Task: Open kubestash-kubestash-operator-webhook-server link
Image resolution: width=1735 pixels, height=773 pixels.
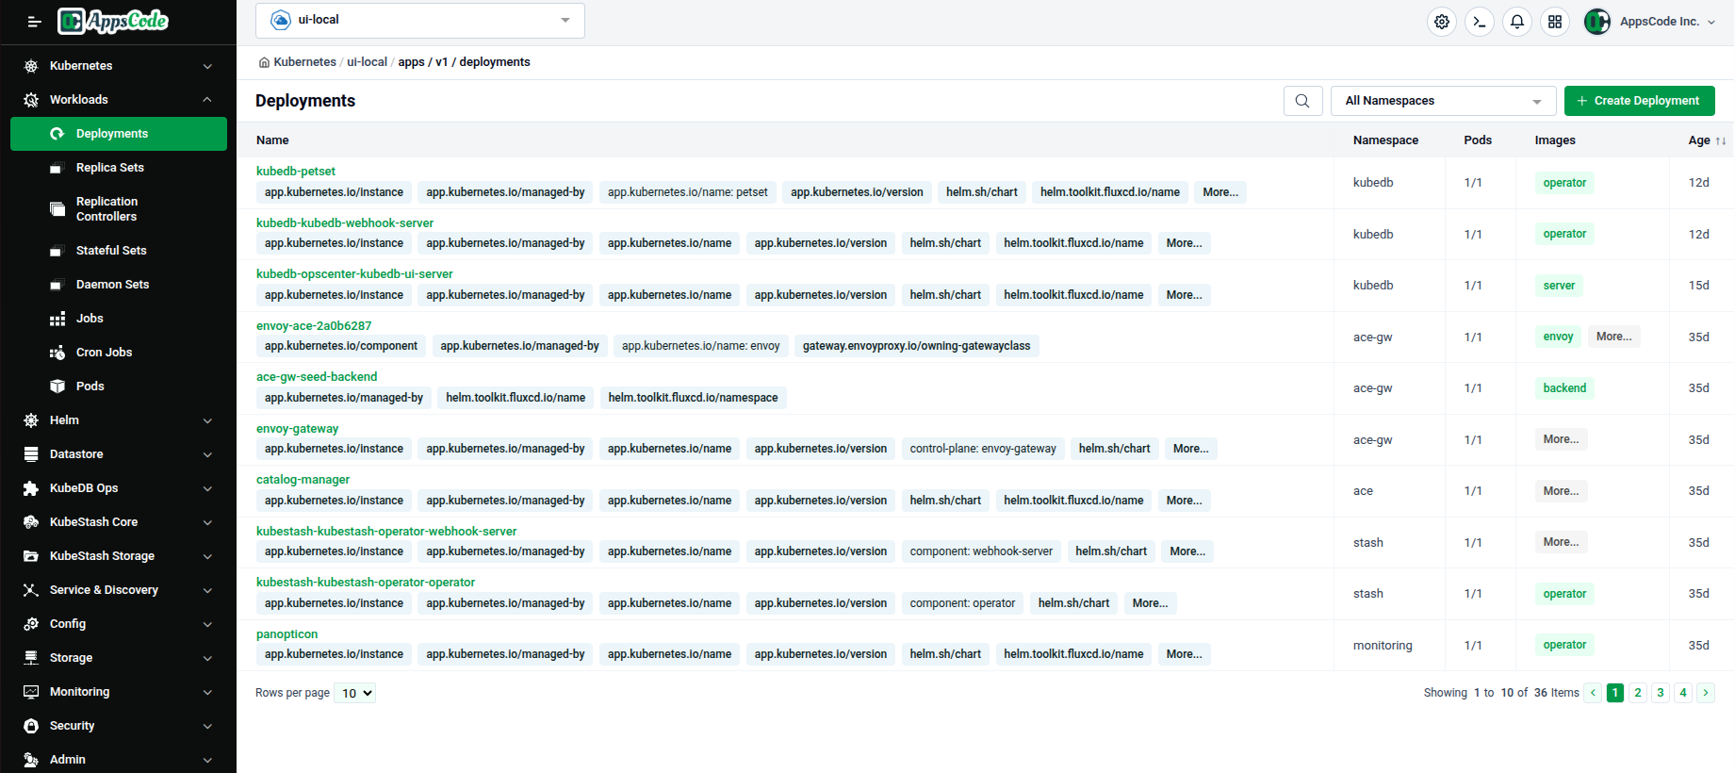Action: (386, 532)
